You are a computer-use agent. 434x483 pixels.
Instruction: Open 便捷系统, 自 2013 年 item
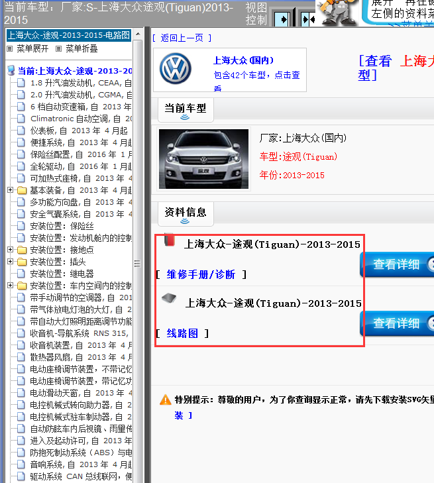[x=81, y=142]
